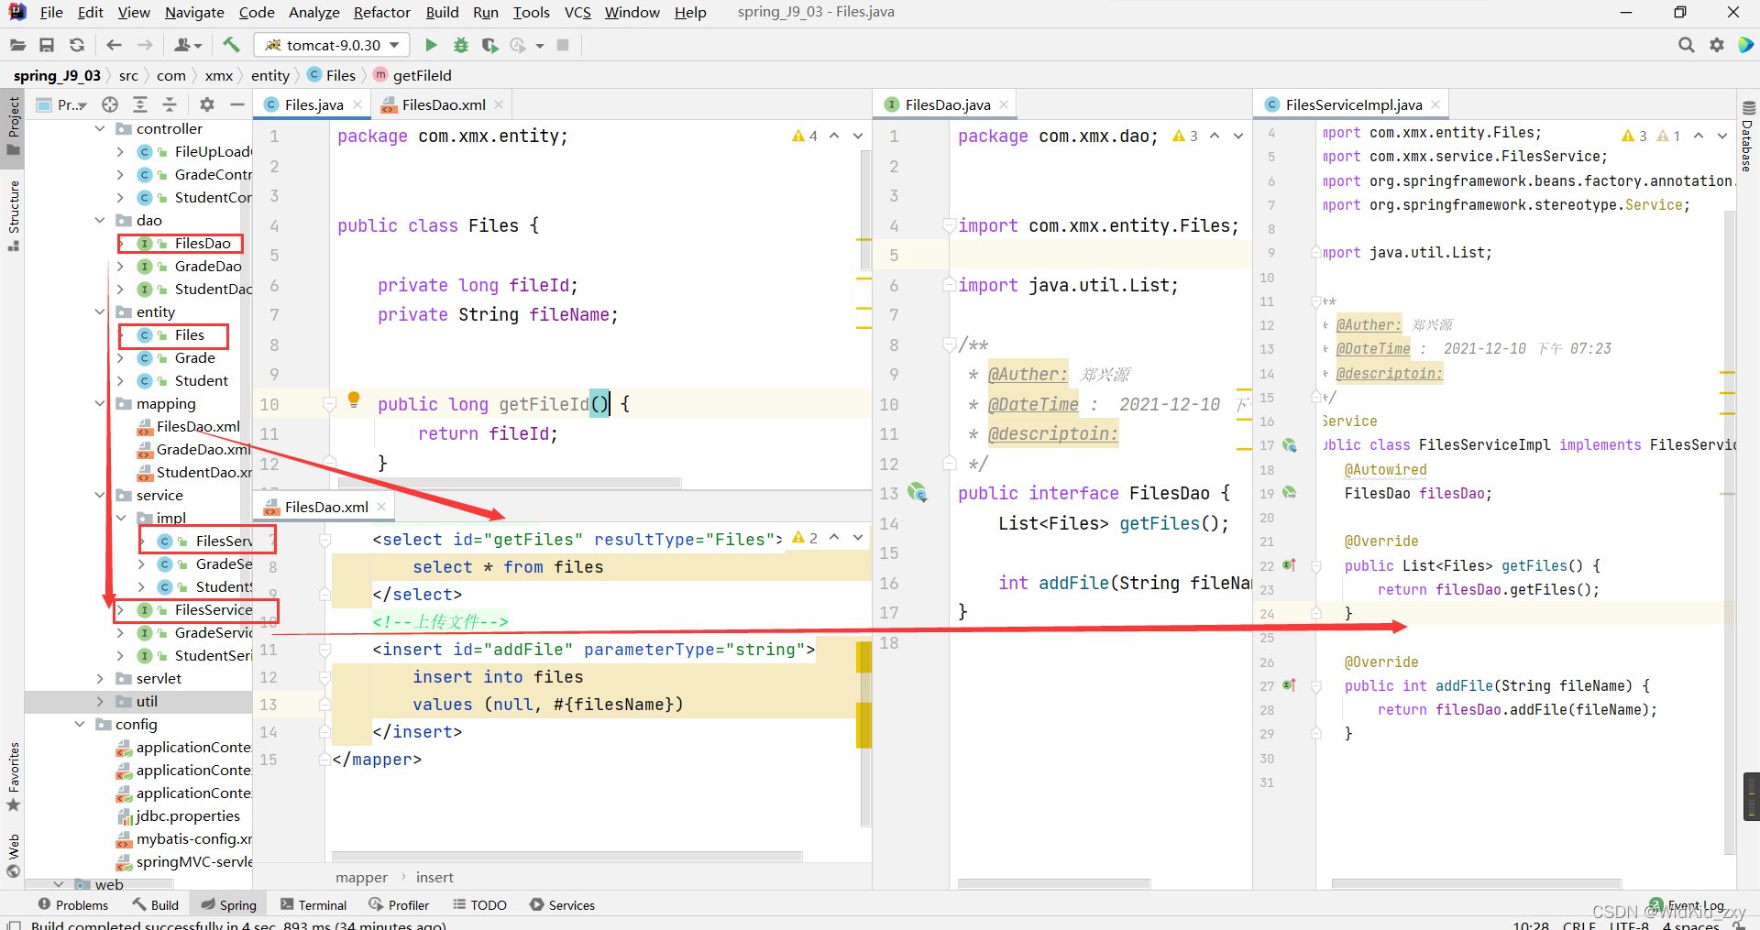
Task: Click FilesDao interface implementations gutter icon
Action: tap(917, 493)
